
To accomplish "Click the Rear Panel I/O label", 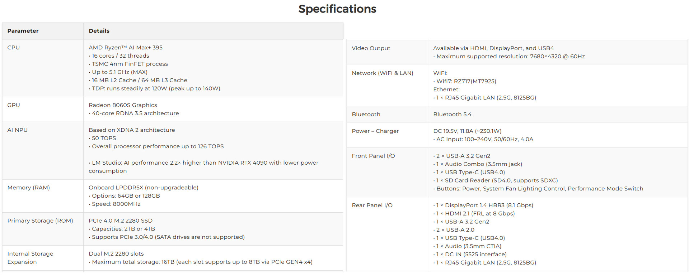I will 372,205.
